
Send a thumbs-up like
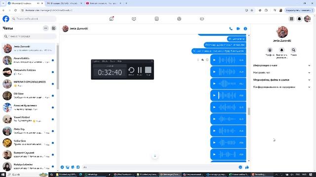tap(247, 167)
